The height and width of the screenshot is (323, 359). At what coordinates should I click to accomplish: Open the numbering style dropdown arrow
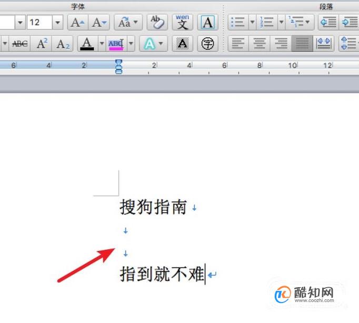282,22
